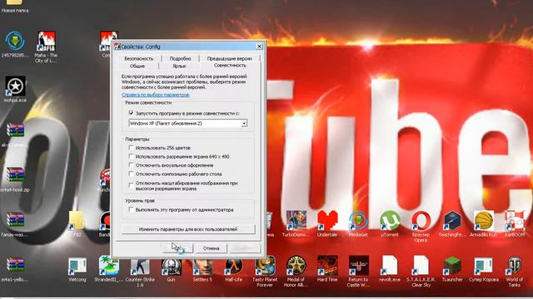Viewport: 533px width, 299px height.
Task: Select the KarBOOM desktop icon
Action: pos(515,220)
